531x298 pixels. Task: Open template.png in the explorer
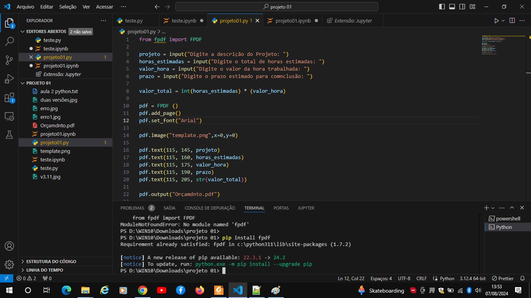[55, 151]
